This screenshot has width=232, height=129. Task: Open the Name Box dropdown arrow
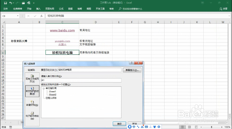click(x=18, y=16)
